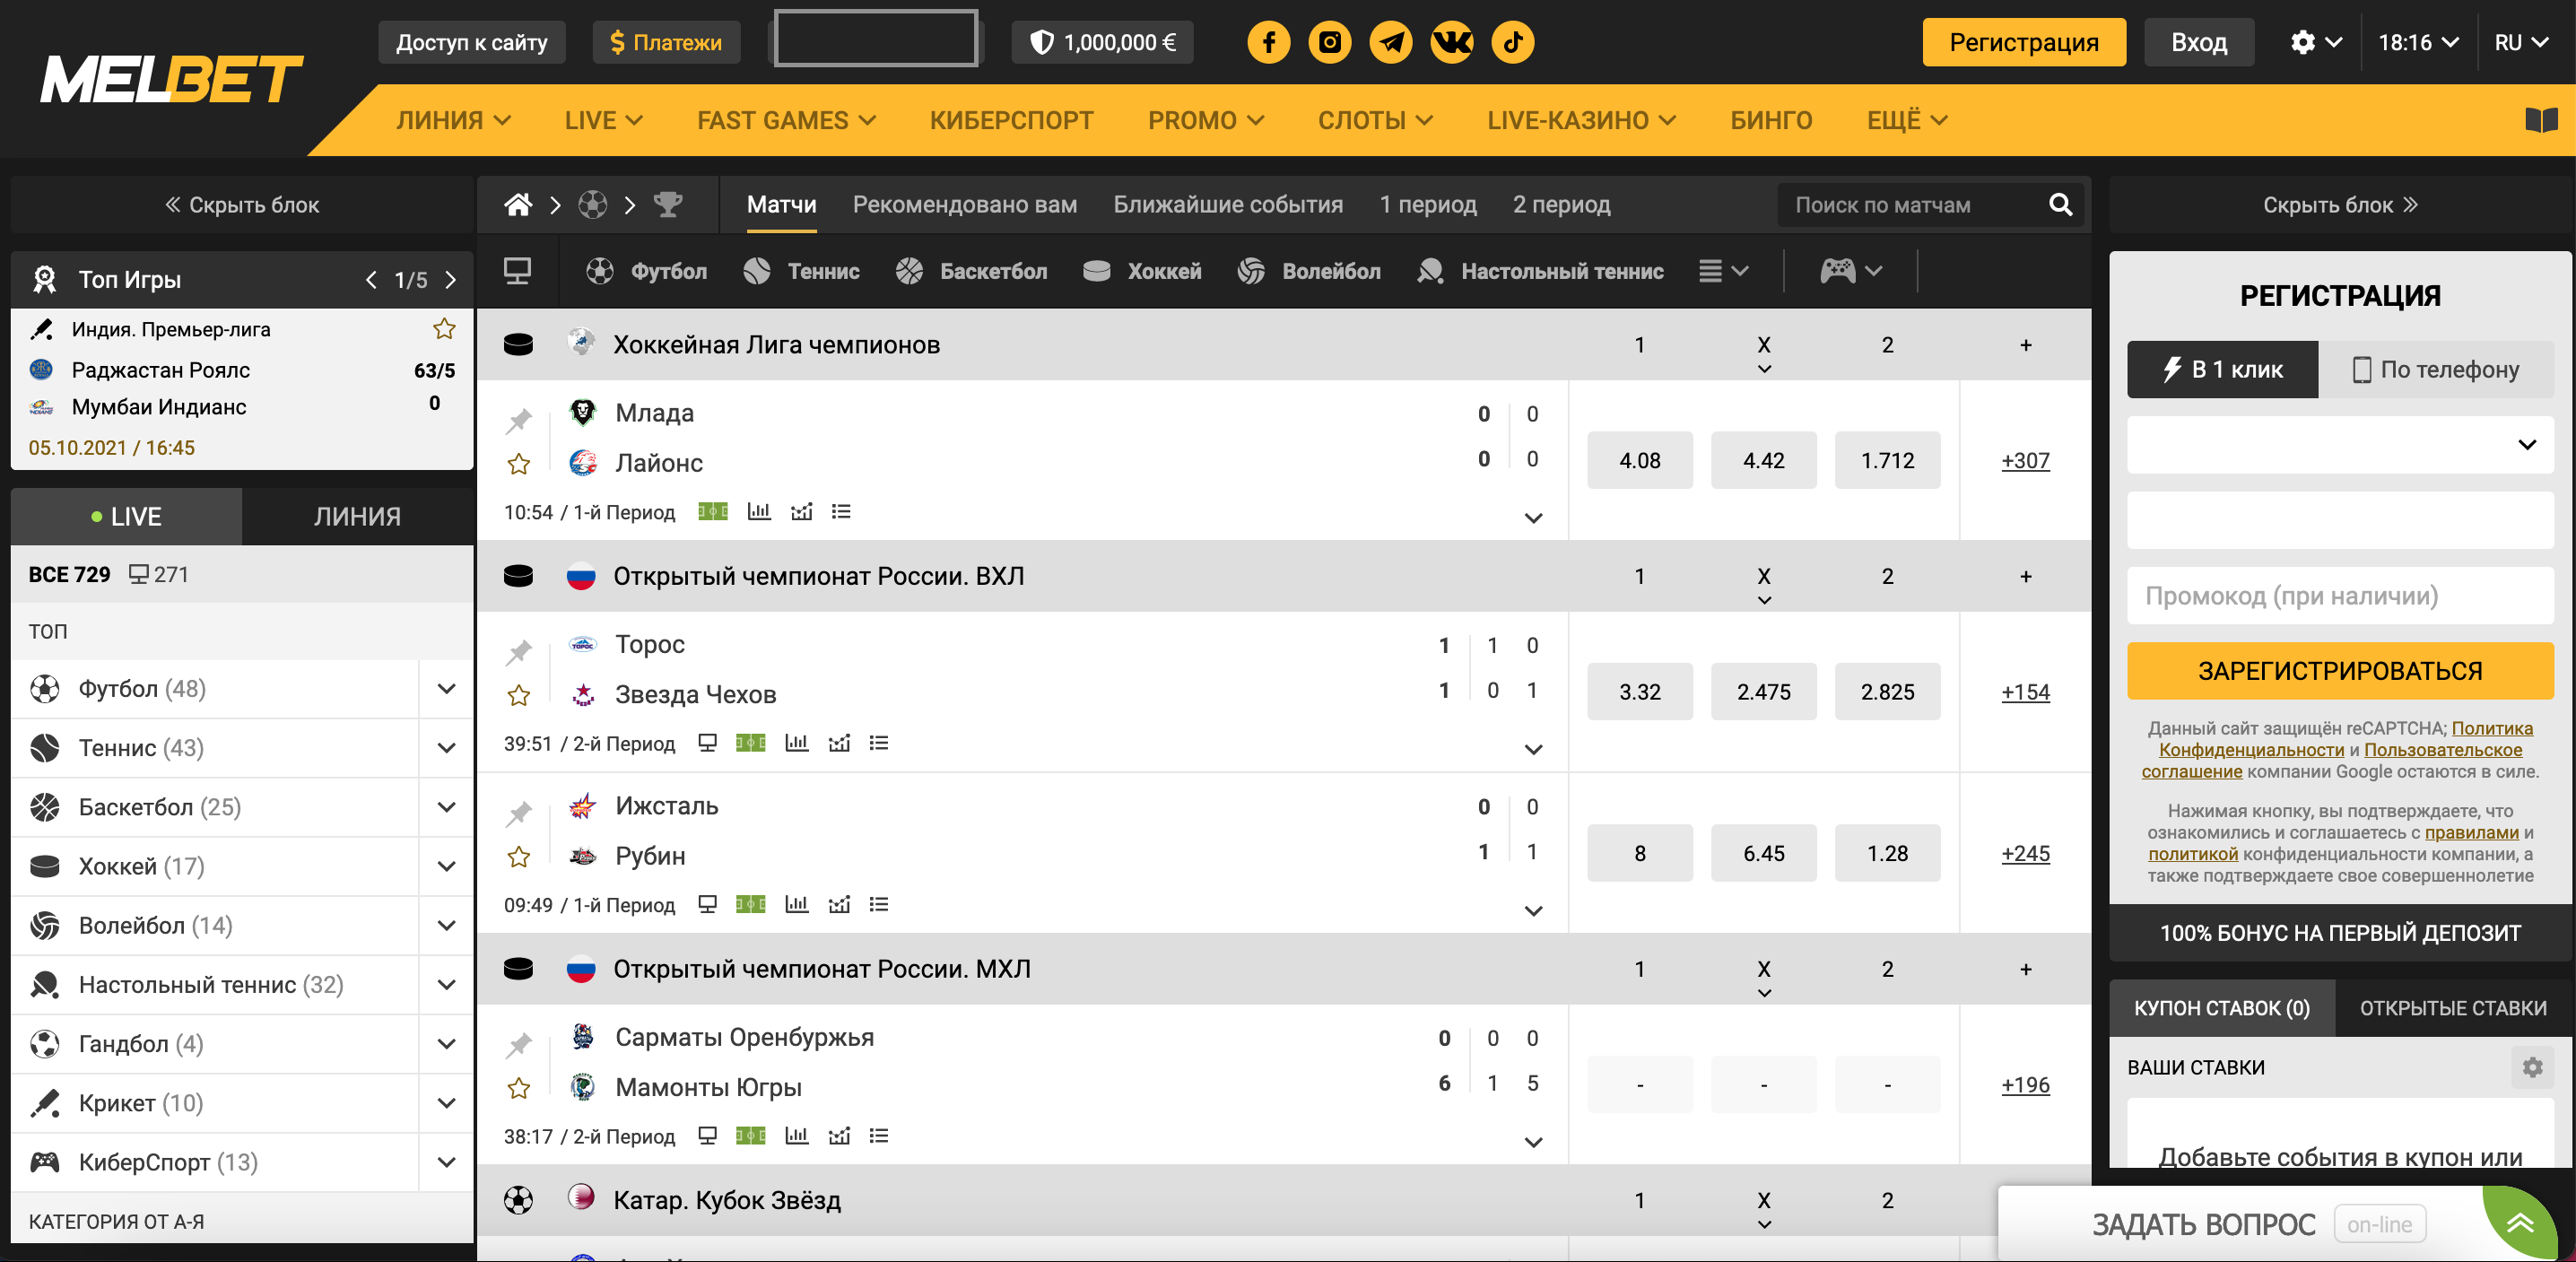This screenshot has width=2576, height=1262.
Task: Click the Вход login button
Action: (x=2198, y=42)
